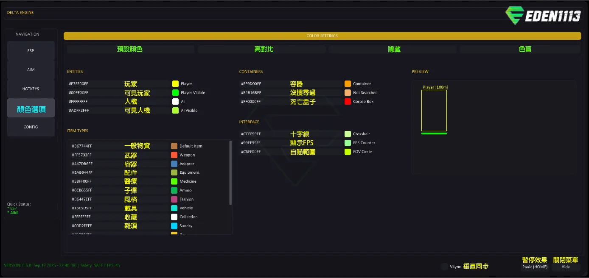The width and height of the screenshot is (589, 278).
Task: Open the FOV Circle color swatch
Action: [348, 152]
